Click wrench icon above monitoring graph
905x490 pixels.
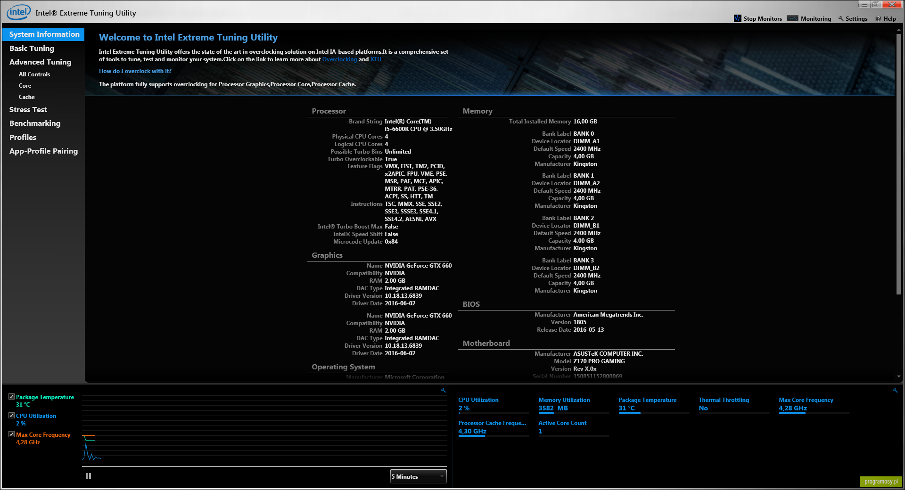443,390
